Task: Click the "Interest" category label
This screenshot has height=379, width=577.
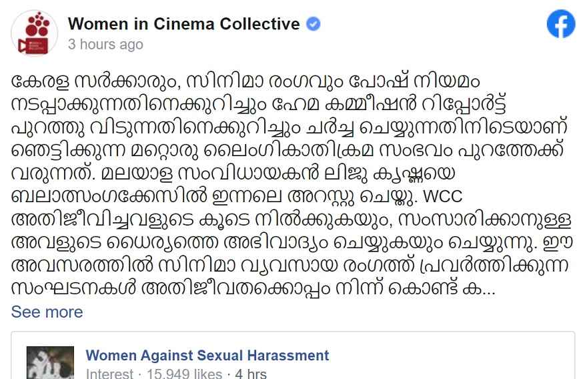Action: click(x=109, y=374)
